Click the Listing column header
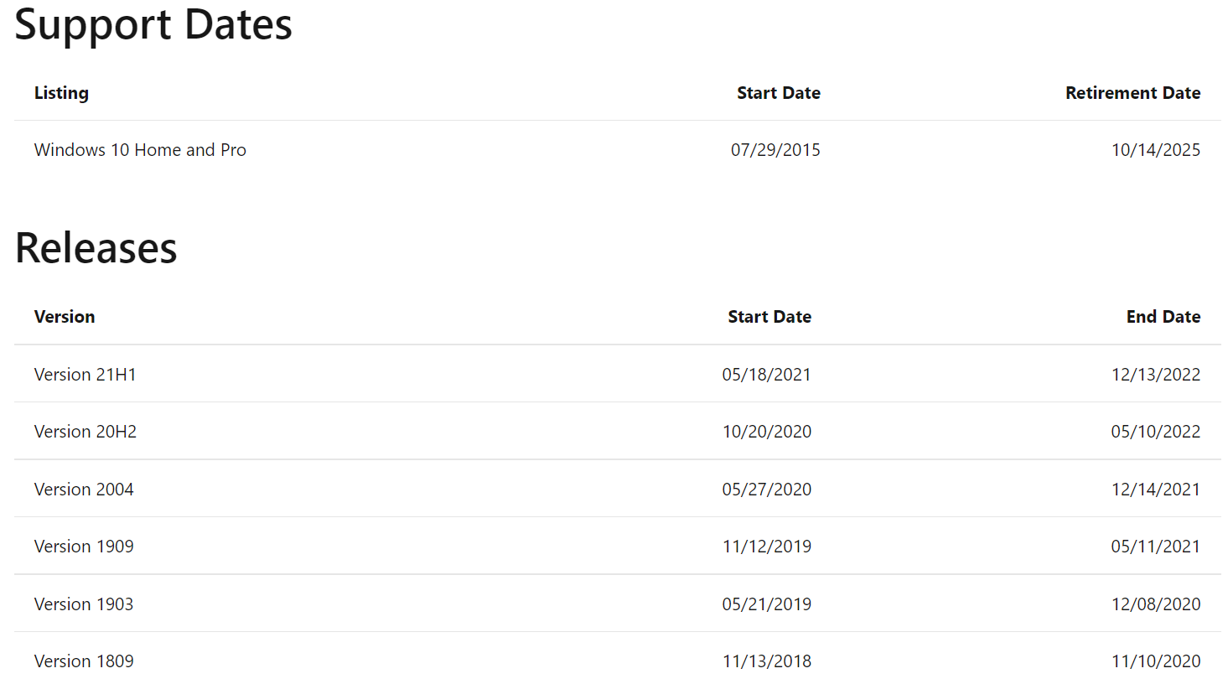Screen dimensions: 1228x684 point(61,93)
